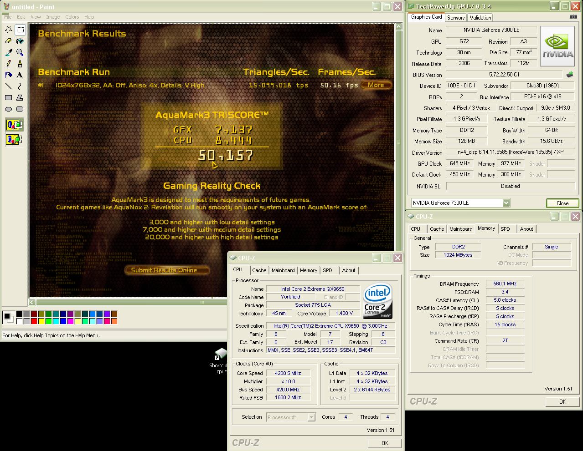Choose the opaque selection option icon

[x=14, y=125]
